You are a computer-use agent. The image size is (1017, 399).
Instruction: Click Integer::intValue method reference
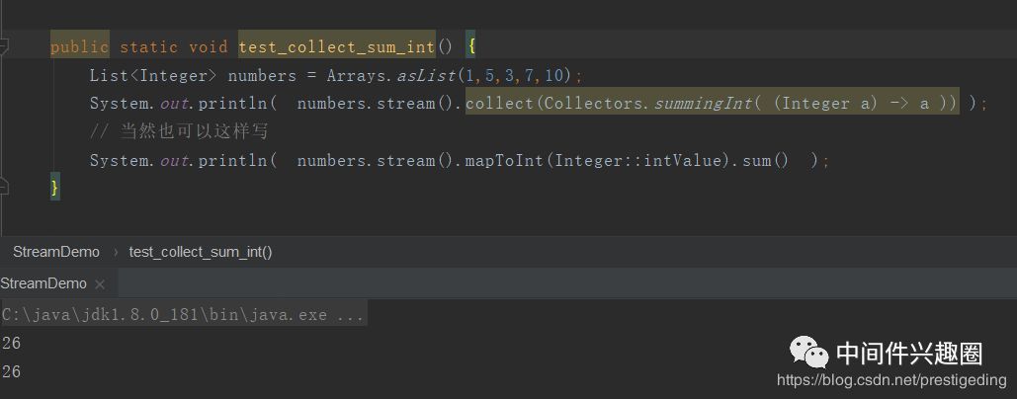[638, 161]
